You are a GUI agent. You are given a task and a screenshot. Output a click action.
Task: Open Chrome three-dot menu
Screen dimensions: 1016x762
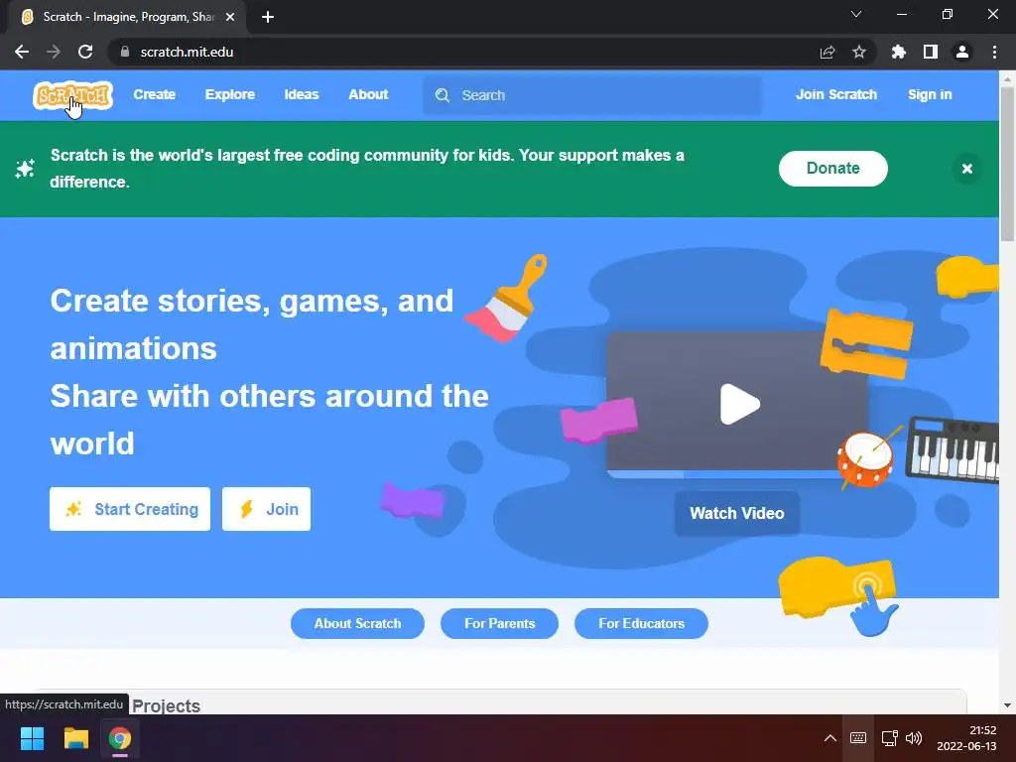pos(994,52)
